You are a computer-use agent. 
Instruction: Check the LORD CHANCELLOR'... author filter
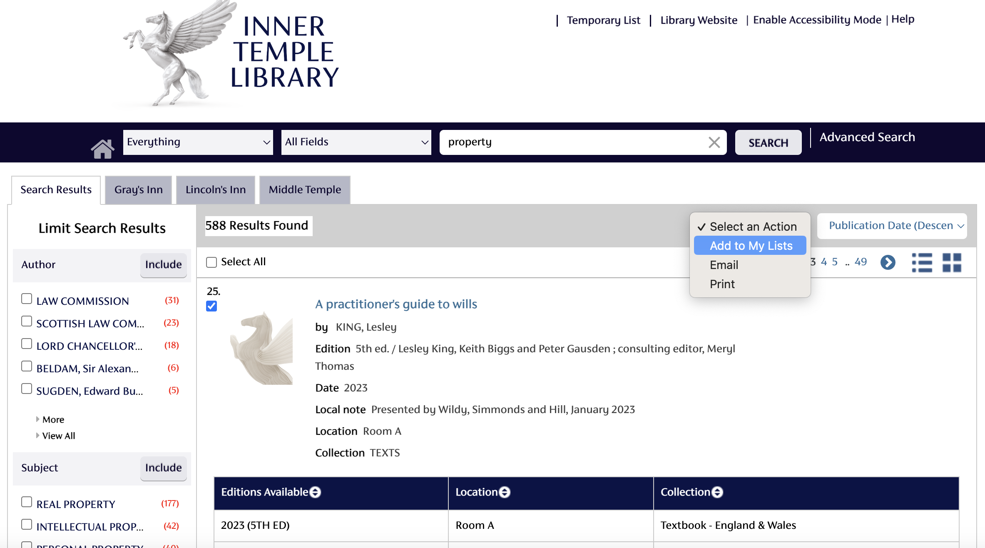(x=27, y=344)
